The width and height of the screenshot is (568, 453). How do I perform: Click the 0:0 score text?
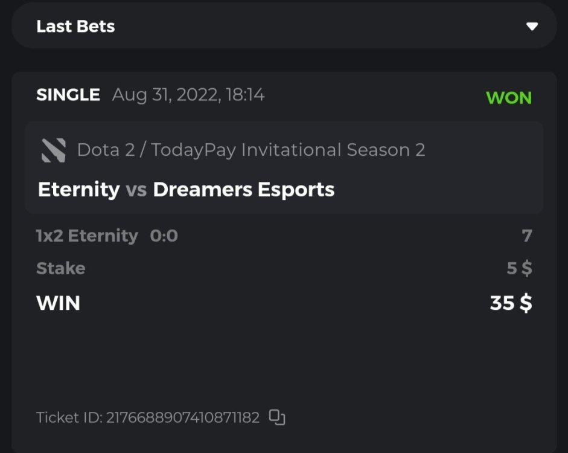164,236
